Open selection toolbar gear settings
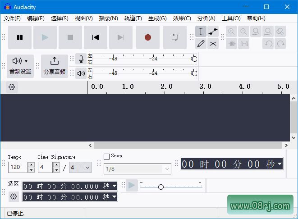 14,196
